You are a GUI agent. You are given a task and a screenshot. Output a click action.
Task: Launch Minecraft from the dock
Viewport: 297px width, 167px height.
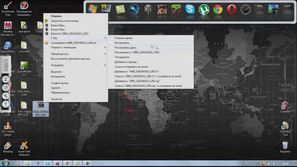pyautogui.click(x=176, y=9)
